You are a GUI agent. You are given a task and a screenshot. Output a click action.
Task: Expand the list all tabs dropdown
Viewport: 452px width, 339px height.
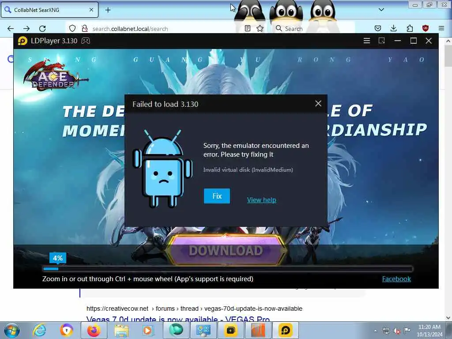coord(381,10)
